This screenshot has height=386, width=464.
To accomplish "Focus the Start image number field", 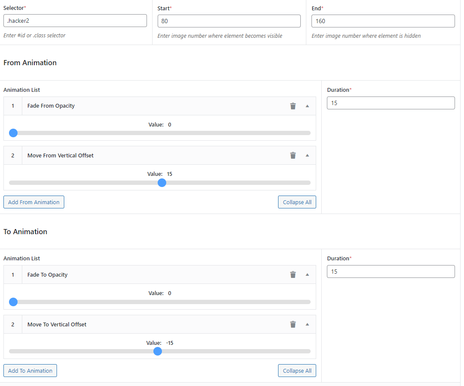I will [229, 21].
